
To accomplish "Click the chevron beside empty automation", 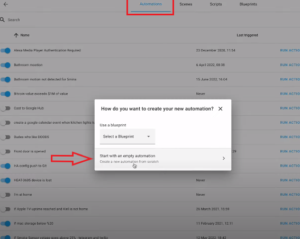I will (224, 158).
